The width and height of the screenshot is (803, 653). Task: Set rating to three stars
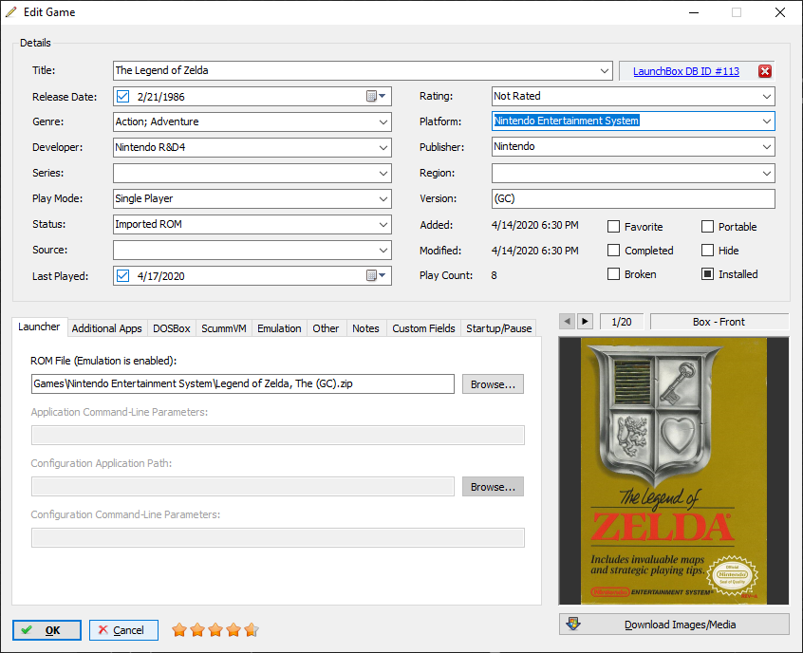tap(215, 629)
